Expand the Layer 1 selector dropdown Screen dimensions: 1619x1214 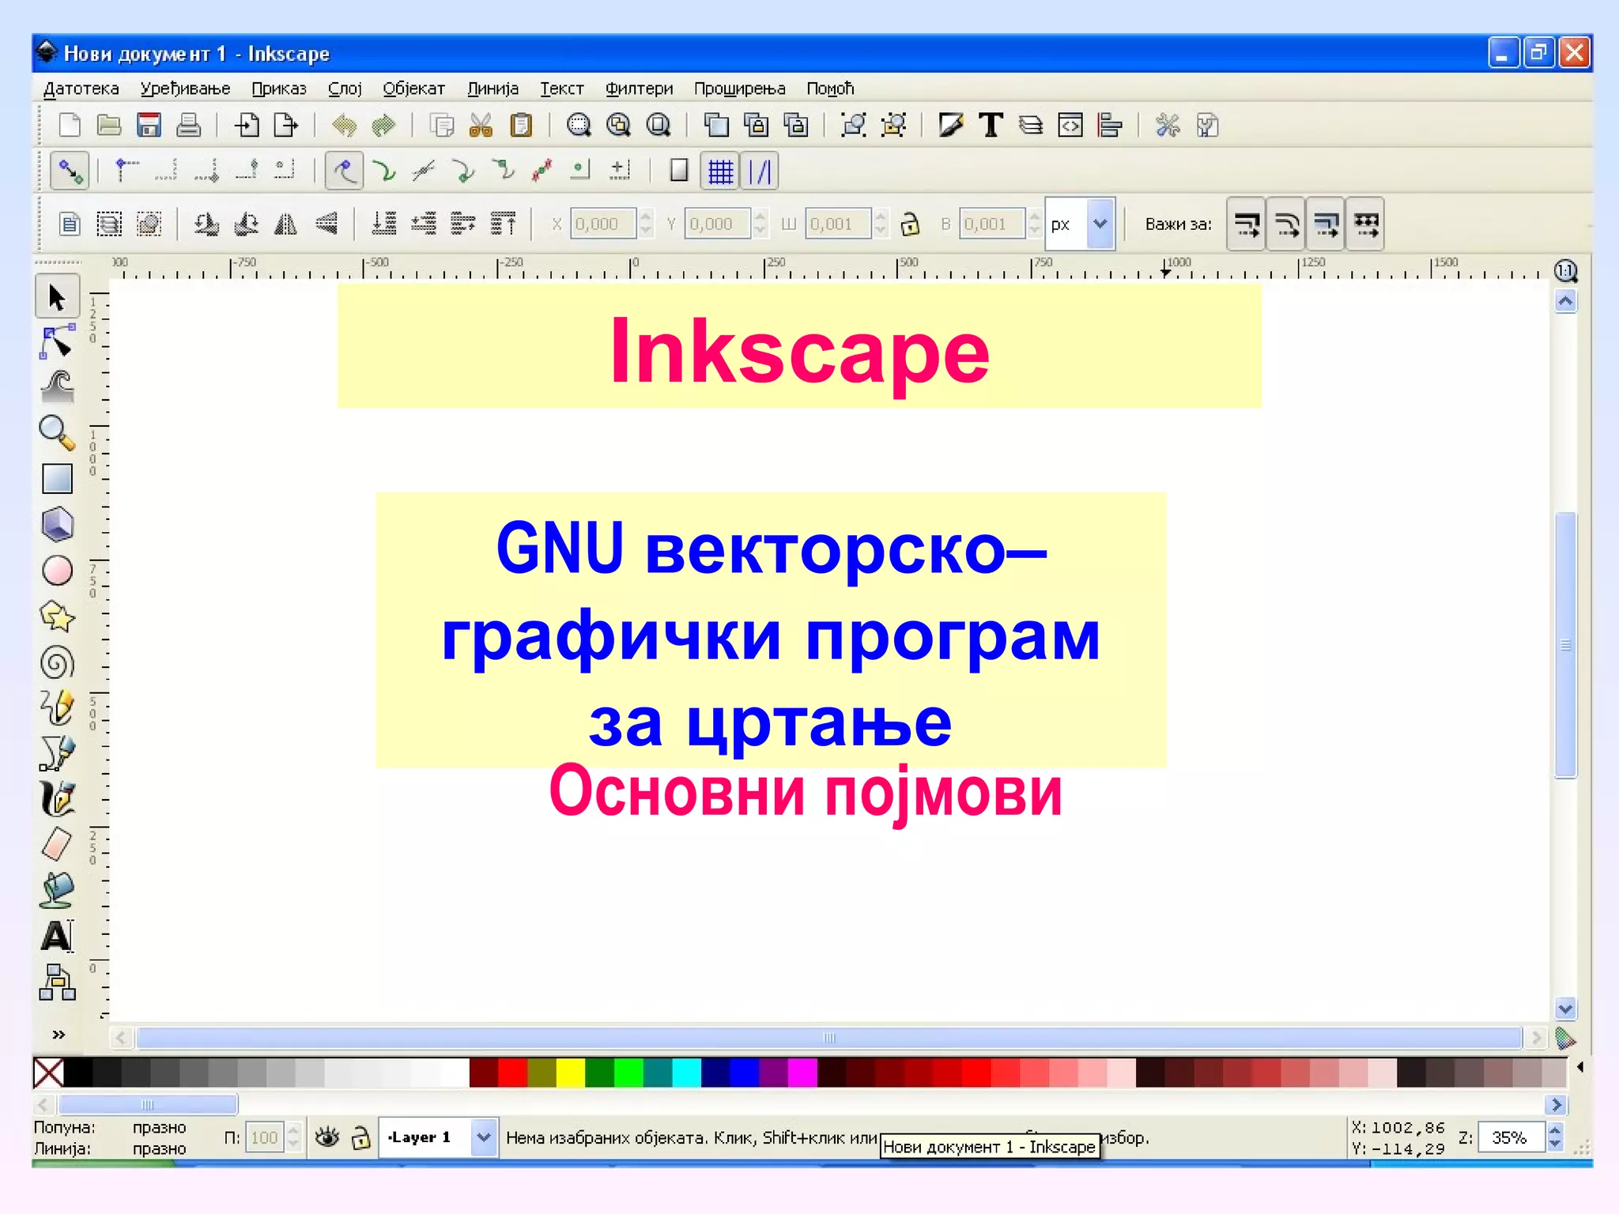click(484, 1137)
